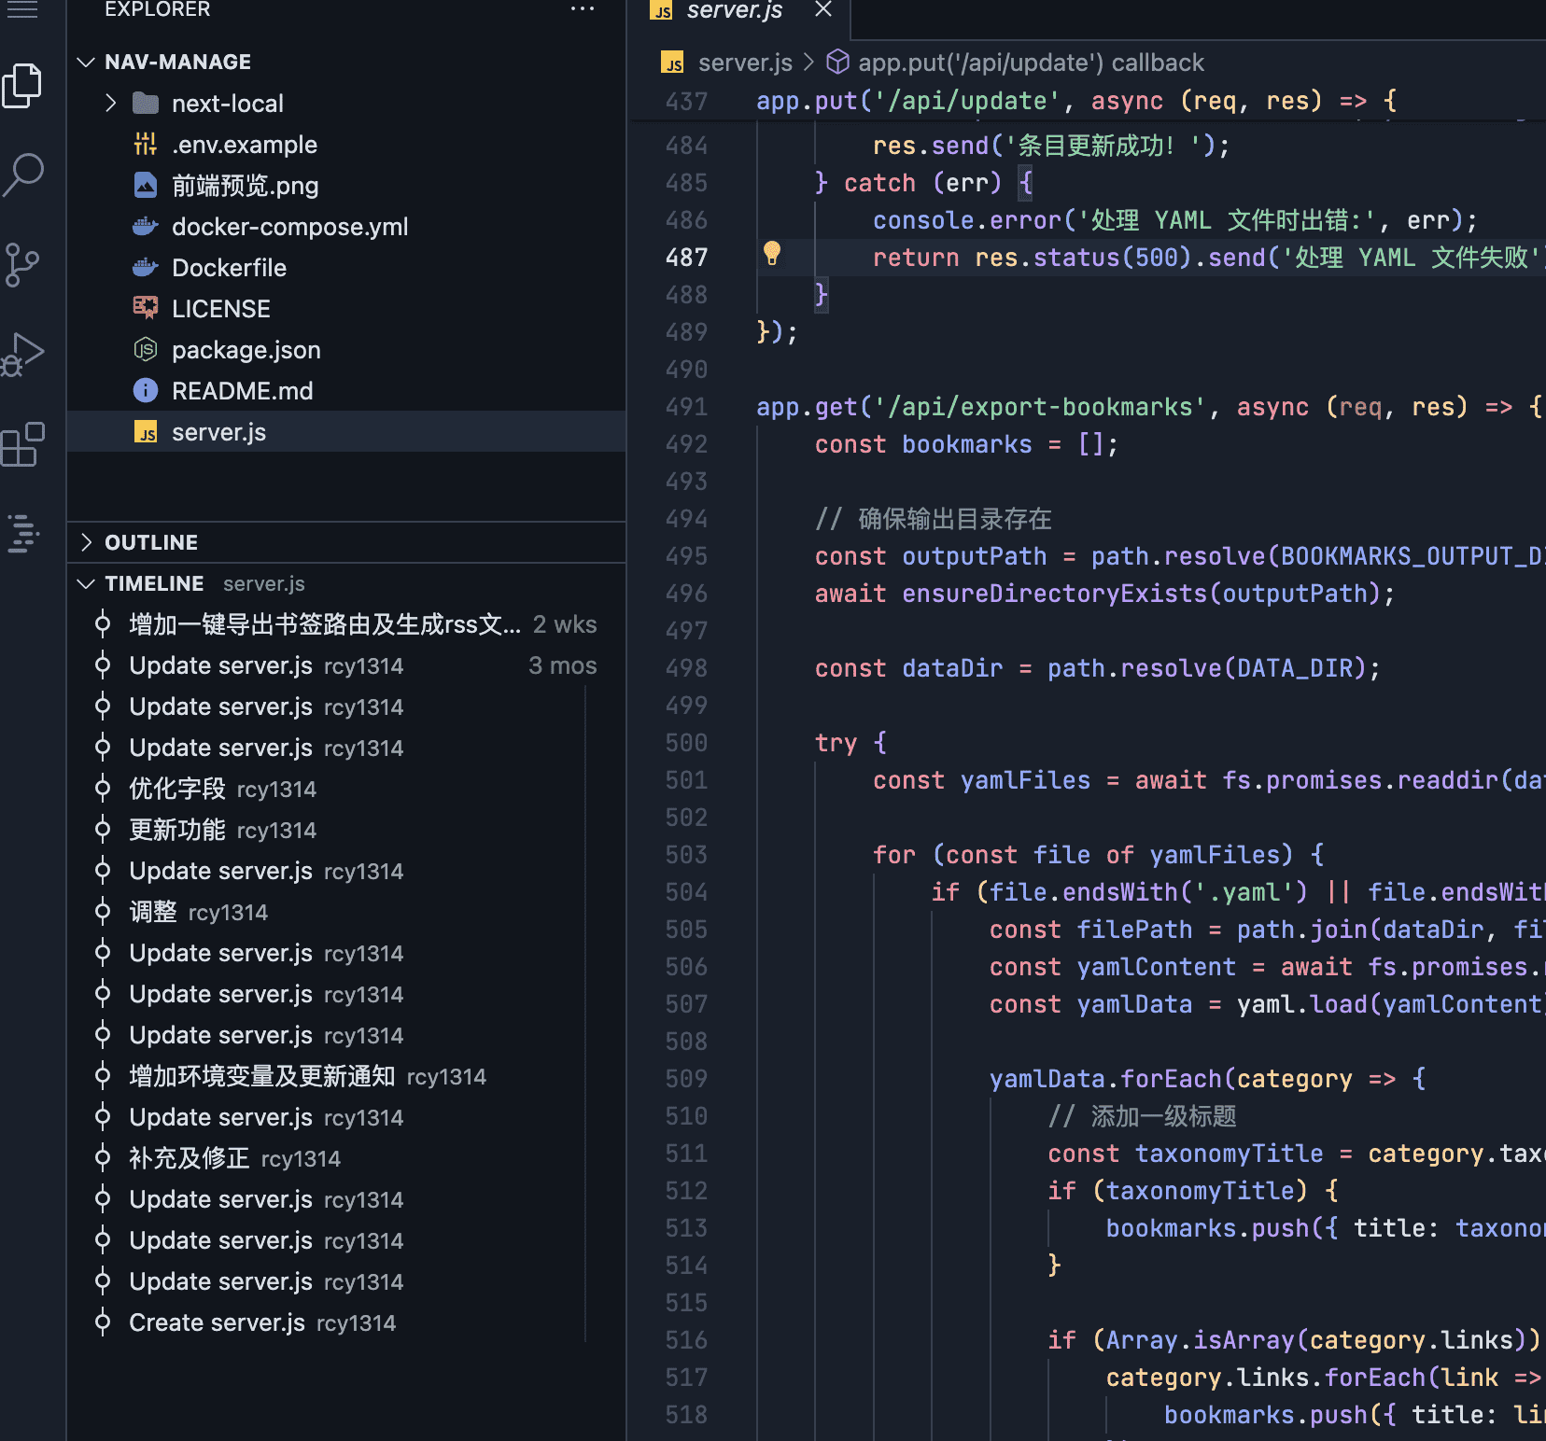Image resolution: width=1546 pixels, height=1441 pixels.
Task: Click the folder icon of next-local
Action: tap(146, 103)
